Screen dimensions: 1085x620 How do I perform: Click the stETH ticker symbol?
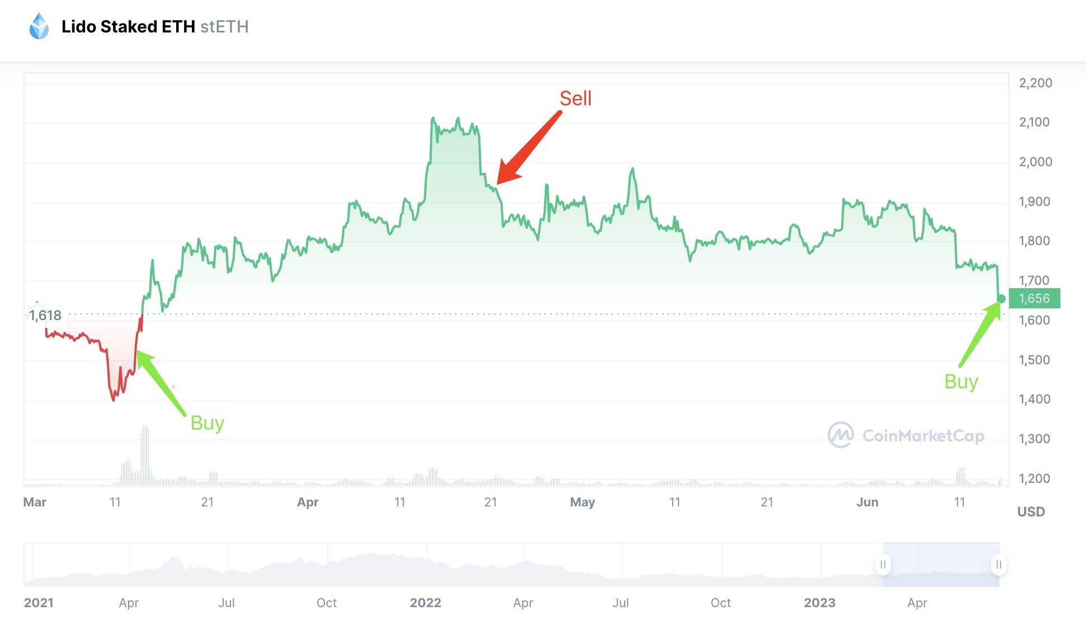point(224,26)
